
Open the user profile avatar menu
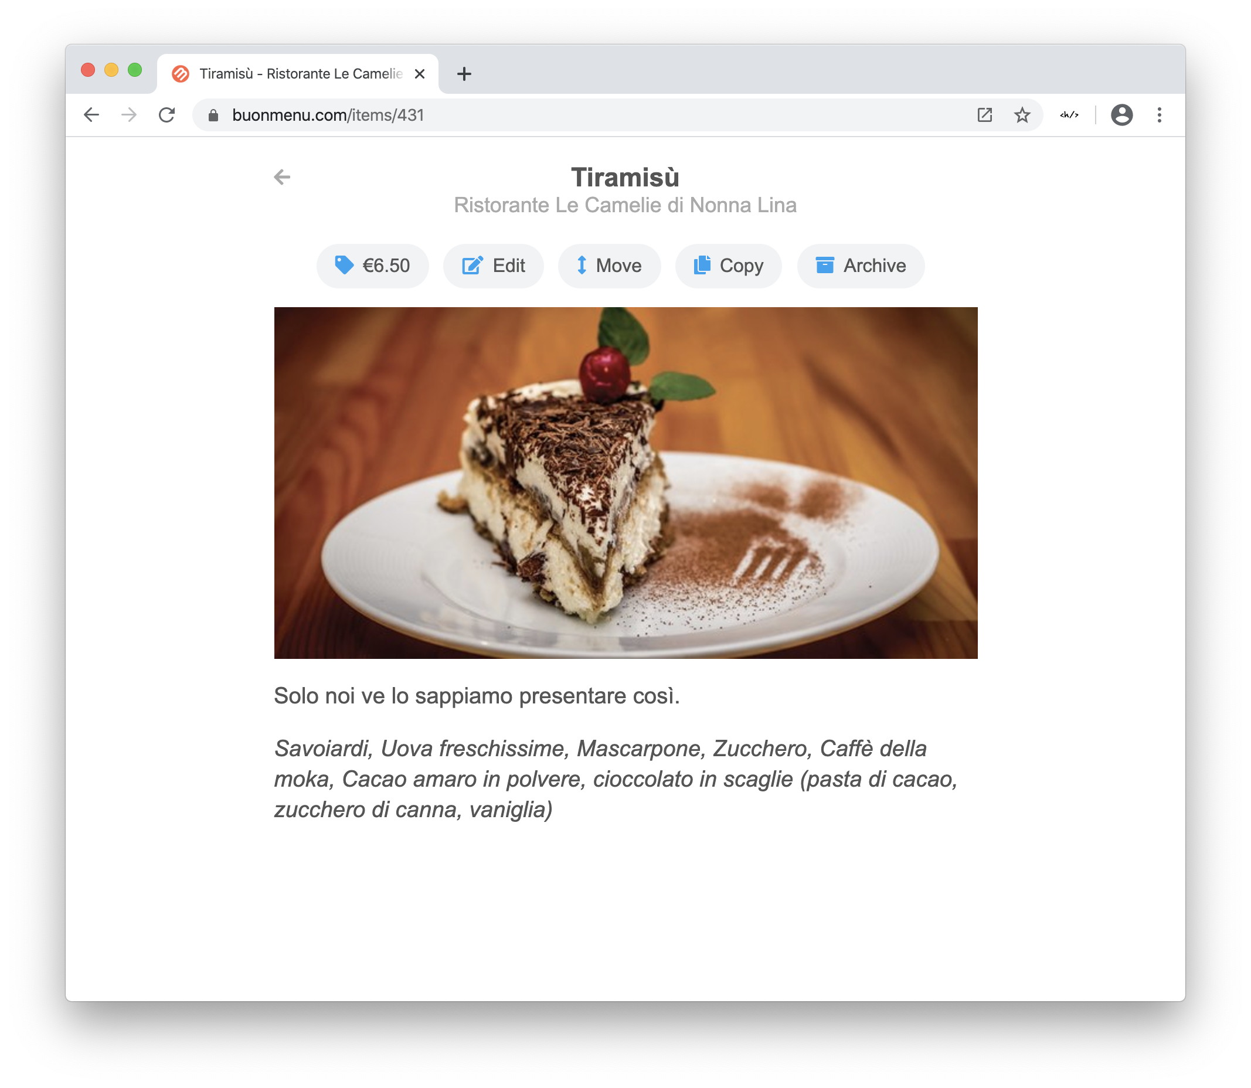tap(1121, 115)
